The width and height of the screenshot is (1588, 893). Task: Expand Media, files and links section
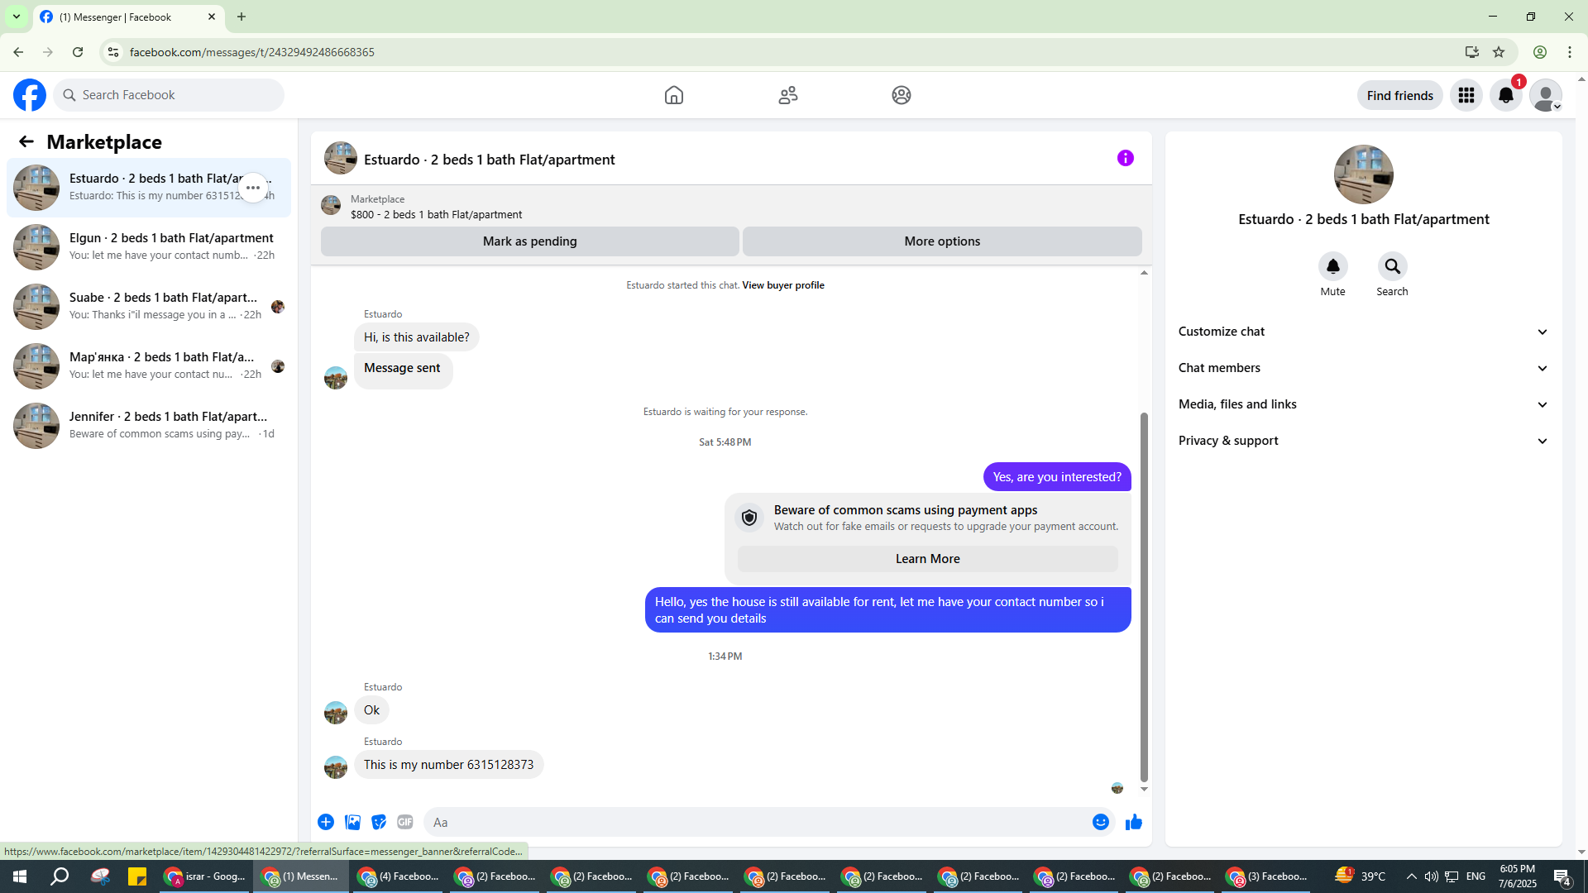click(1363, 404)
